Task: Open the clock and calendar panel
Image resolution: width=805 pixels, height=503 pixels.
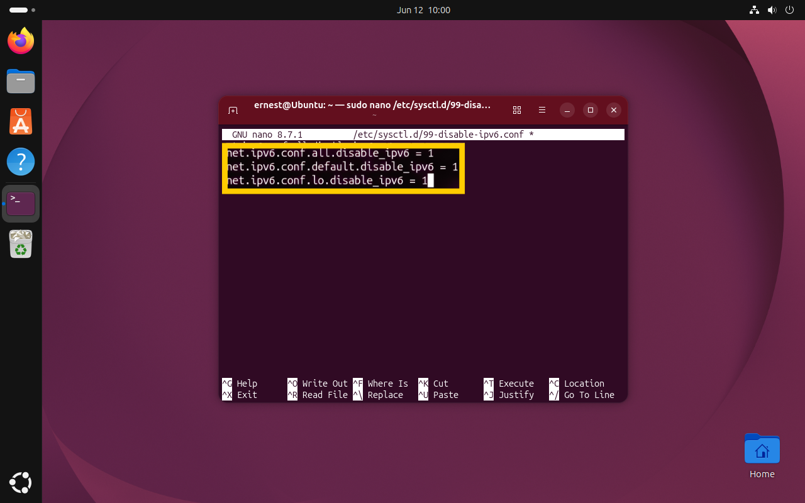Action: pyautogui.click(x=424, y=10)
